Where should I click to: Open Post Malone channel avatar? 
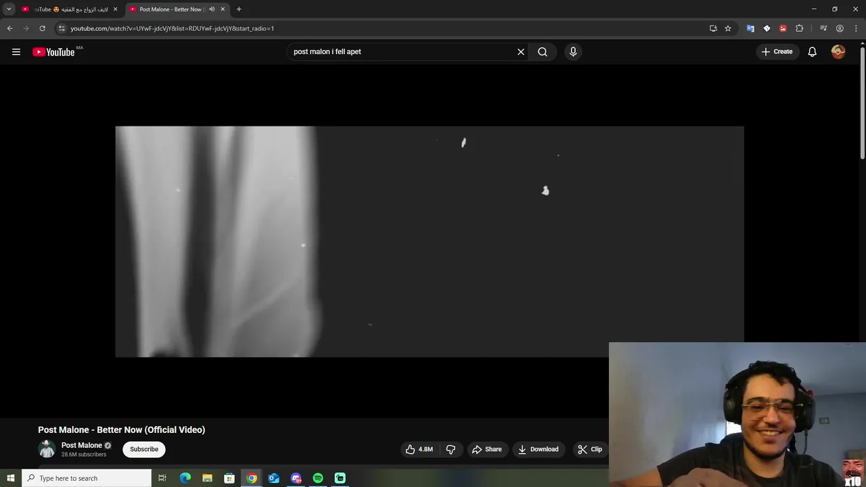[47, 449]
